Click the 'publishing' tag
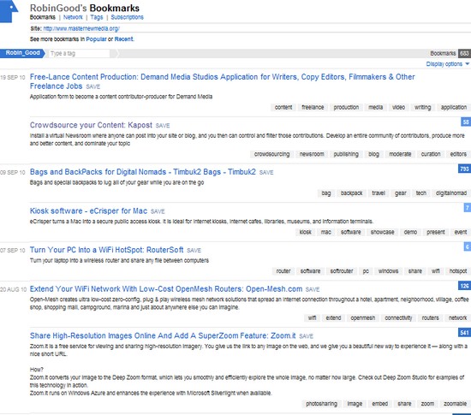The image size is (471, 415). pos(346,154)
